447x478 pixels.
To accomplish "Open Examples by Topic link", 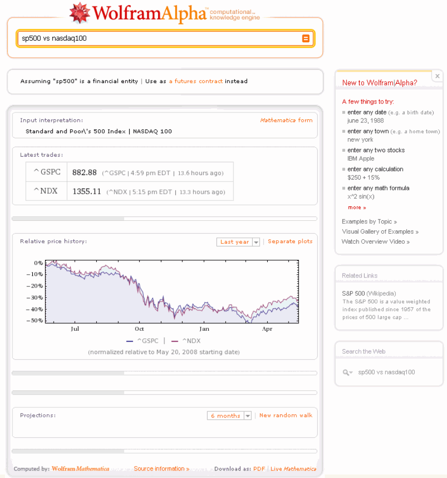I will (x=370, y=222).
